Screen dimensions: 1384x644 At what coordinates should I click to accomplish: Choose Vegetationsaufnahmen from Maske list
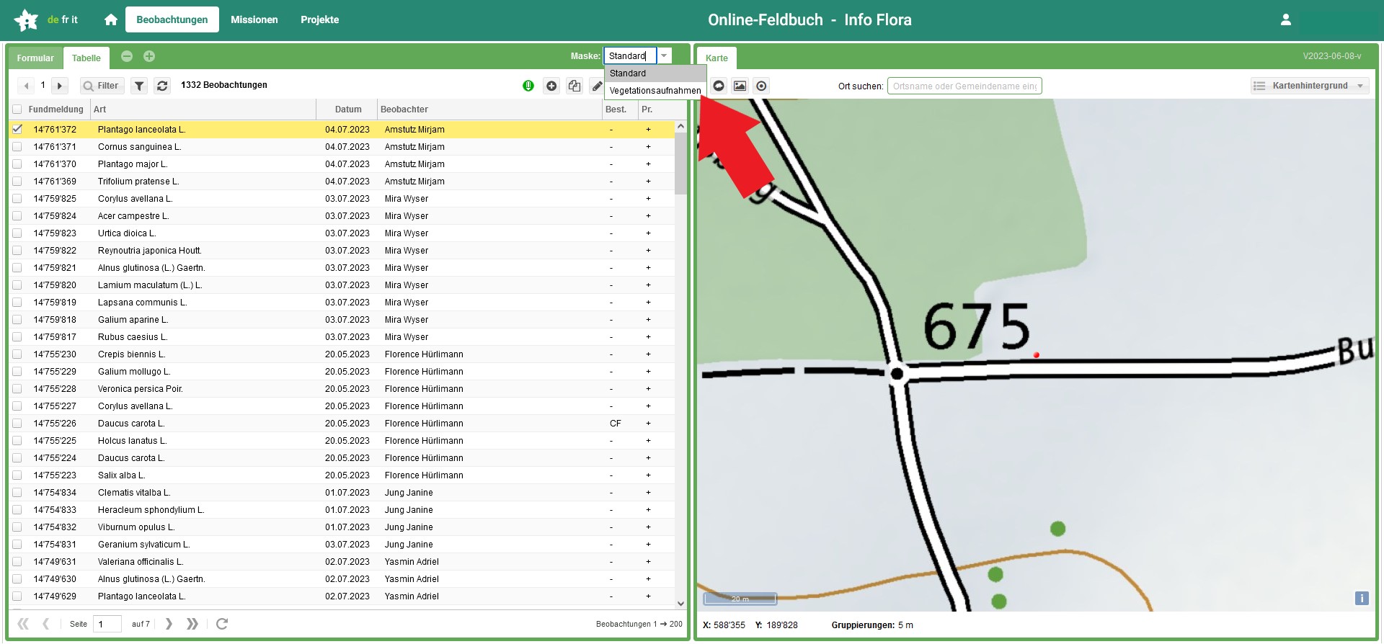[655, 91]
